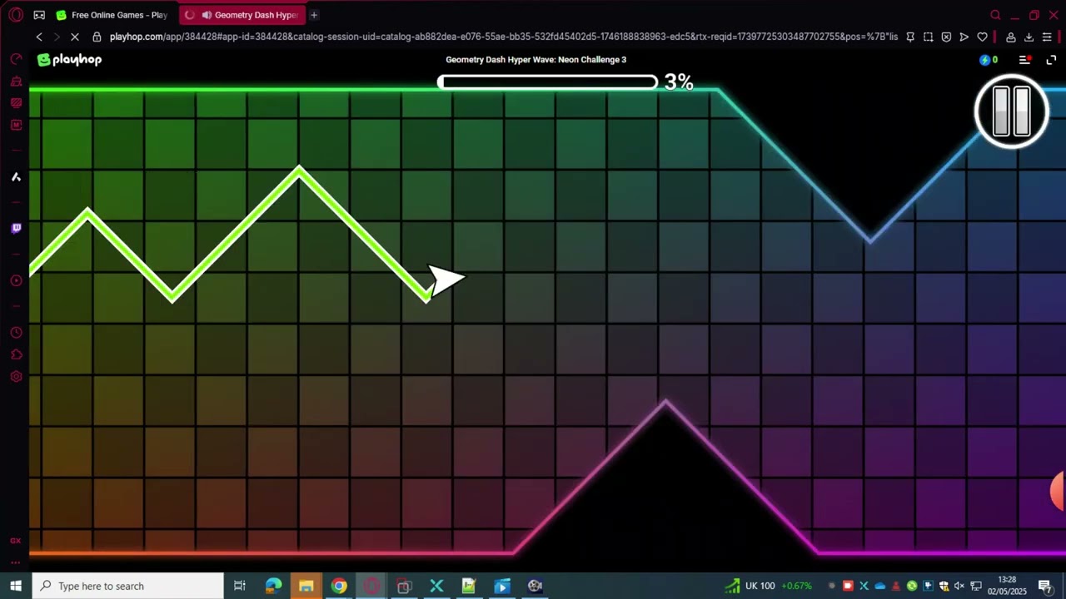Open Task View on taskbar
Viewport: 1066px width, 599px height.
(240, 586)
